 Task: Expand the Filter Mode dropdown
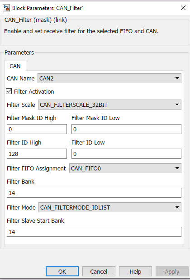point(110,207)
